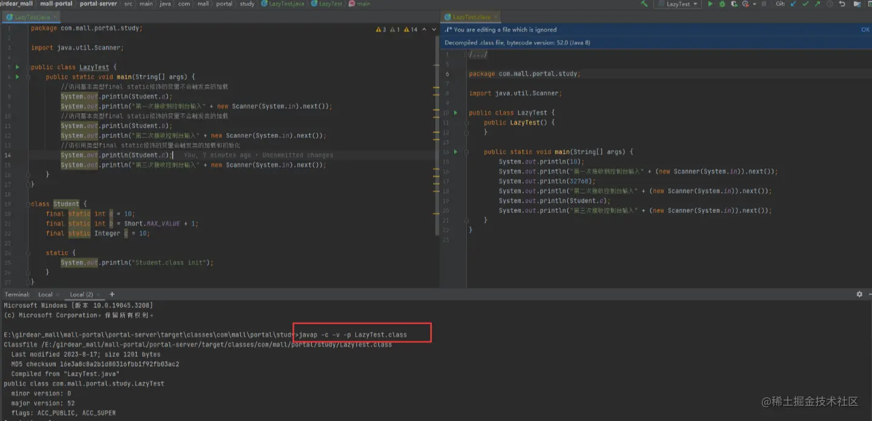This screenshot has height=421, width=872.
Task: Click the 'major version: 52' terminal line
Action: pyautogui.click(x=43, y=403)
